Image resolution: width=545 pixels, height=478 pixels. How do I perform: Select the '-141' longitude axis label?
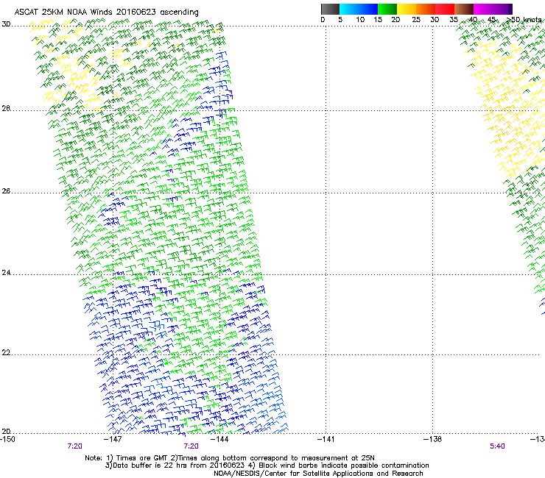[x=326, y=439]
